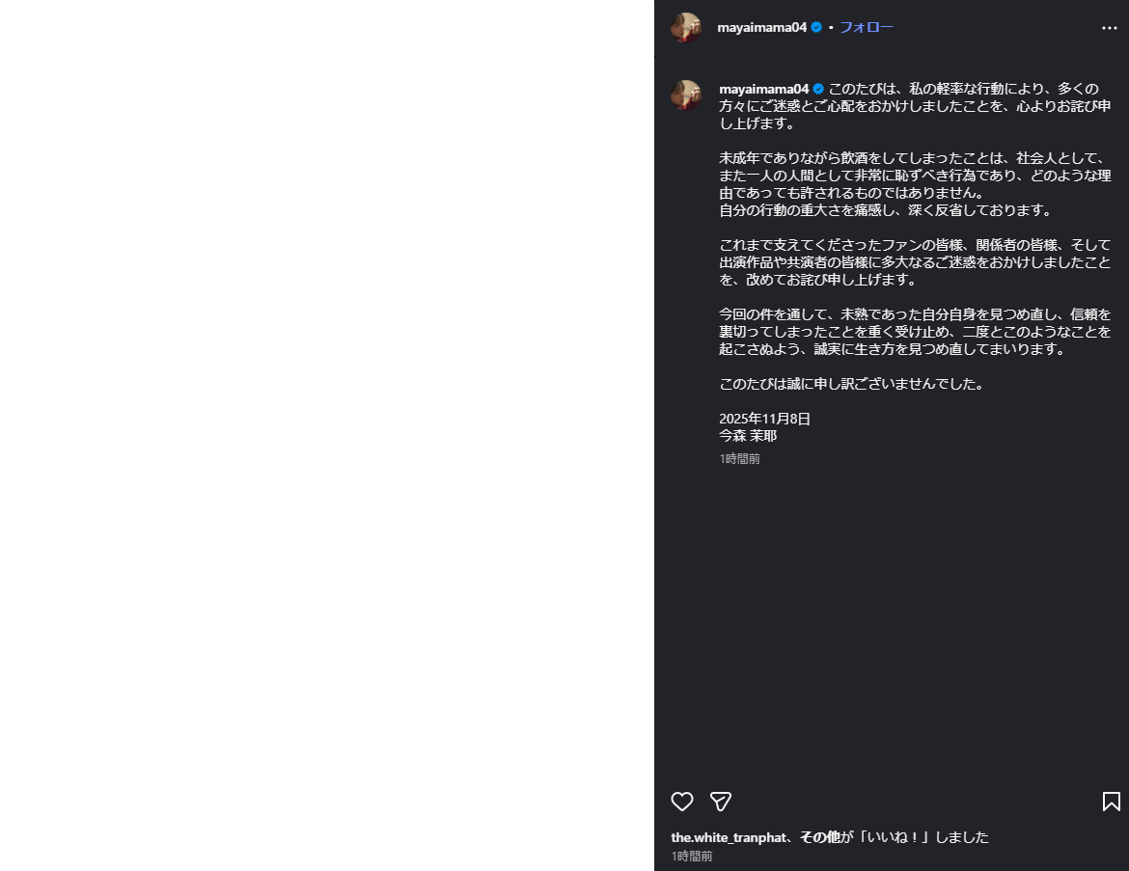Viewport: 1129px width, 871px height.
Task: Open the 1時間前 timestamp below the caption
Action: pos(739,458)
